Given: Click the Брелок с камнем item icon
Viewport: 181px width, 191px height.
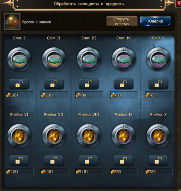Looking at the screenshot, I should tap(12, 22).
